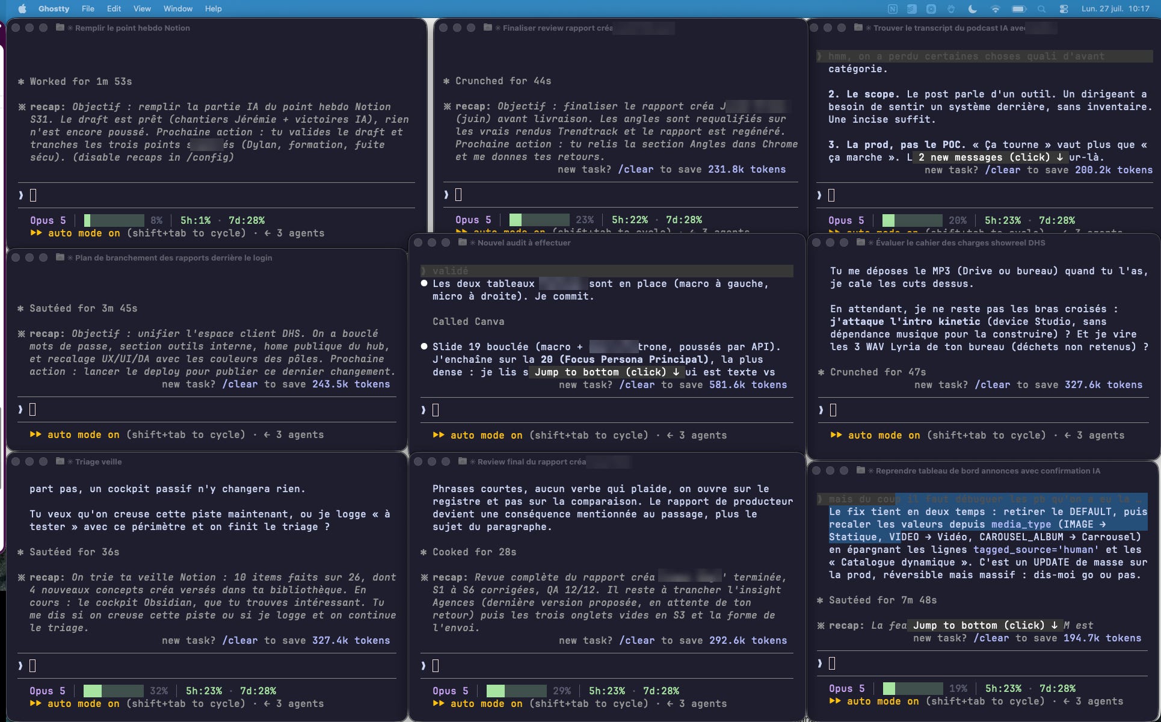Click context usage bar showing 8% in Notion window
Image resolution: width=1161 pixels, height=722 pixels.
click(x=114, y=220)
